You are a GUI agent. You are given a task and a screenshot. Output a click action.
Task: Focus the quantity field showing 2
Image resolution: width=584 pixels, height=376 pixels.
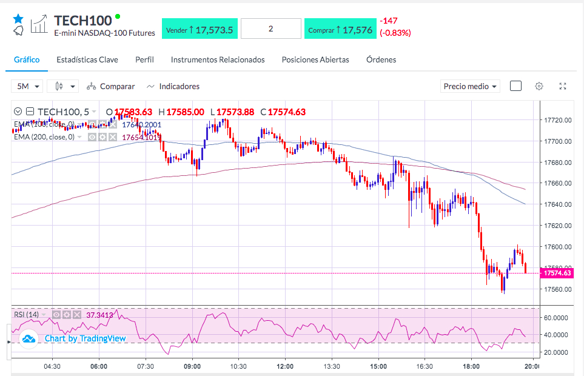pyautogui.click(x=270, y=29)
